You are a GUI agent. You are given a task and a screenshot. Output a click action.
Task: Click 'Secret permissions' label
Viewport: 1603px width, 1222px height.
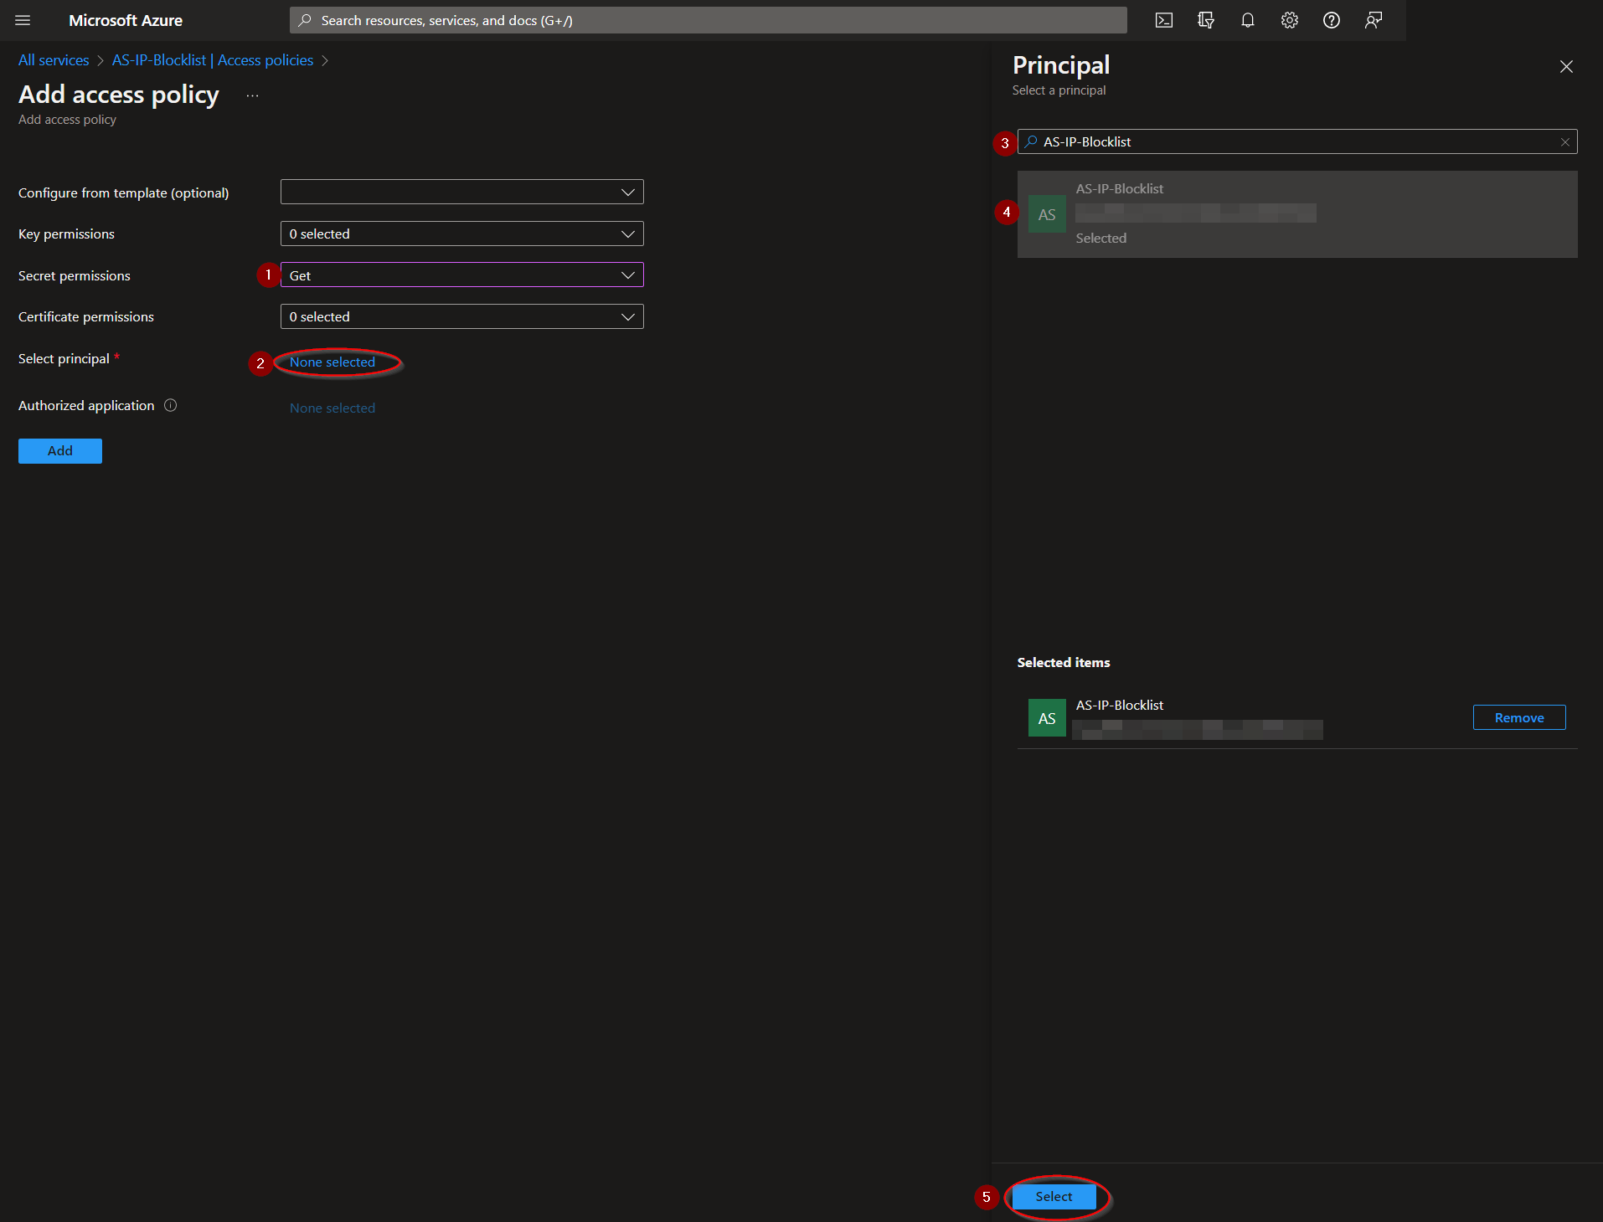click(75, 275)
